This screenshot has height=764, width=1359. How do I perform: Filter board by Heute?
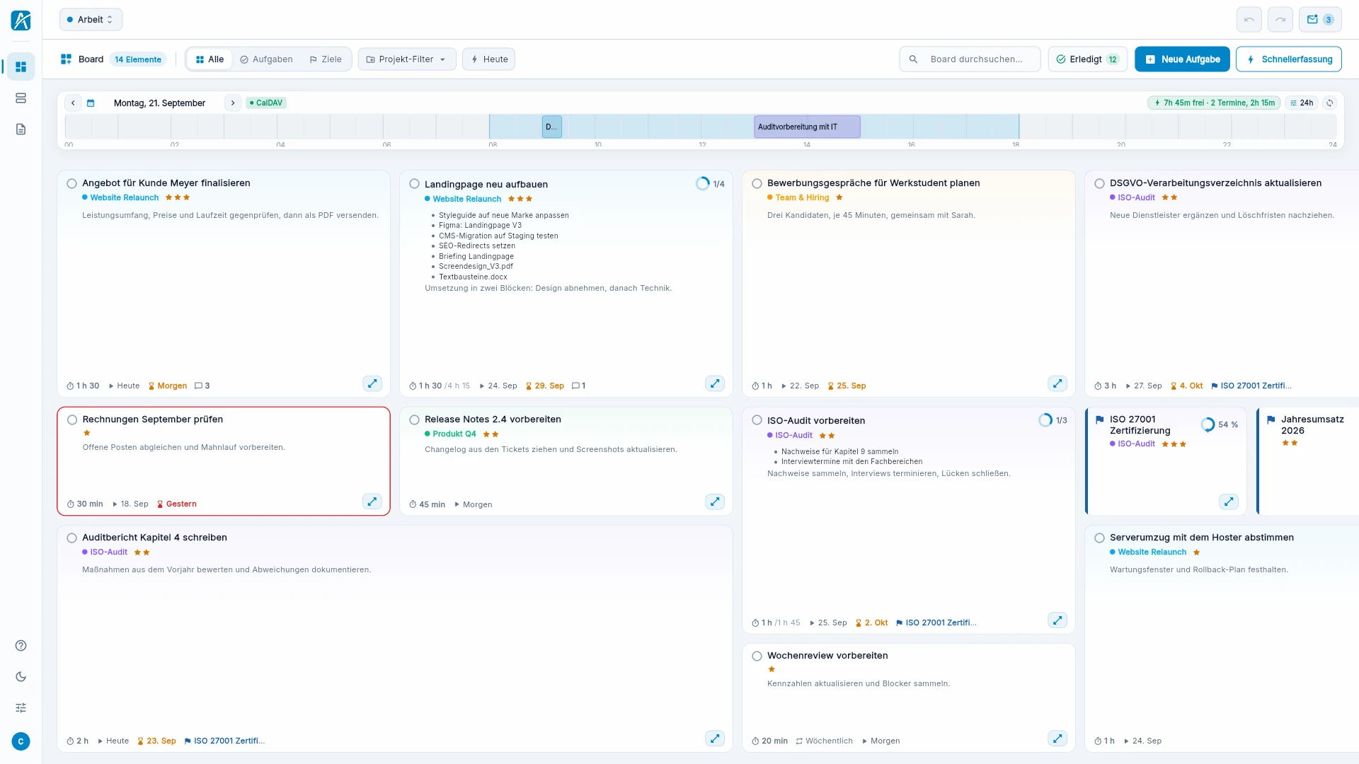(x=488, y=59)
